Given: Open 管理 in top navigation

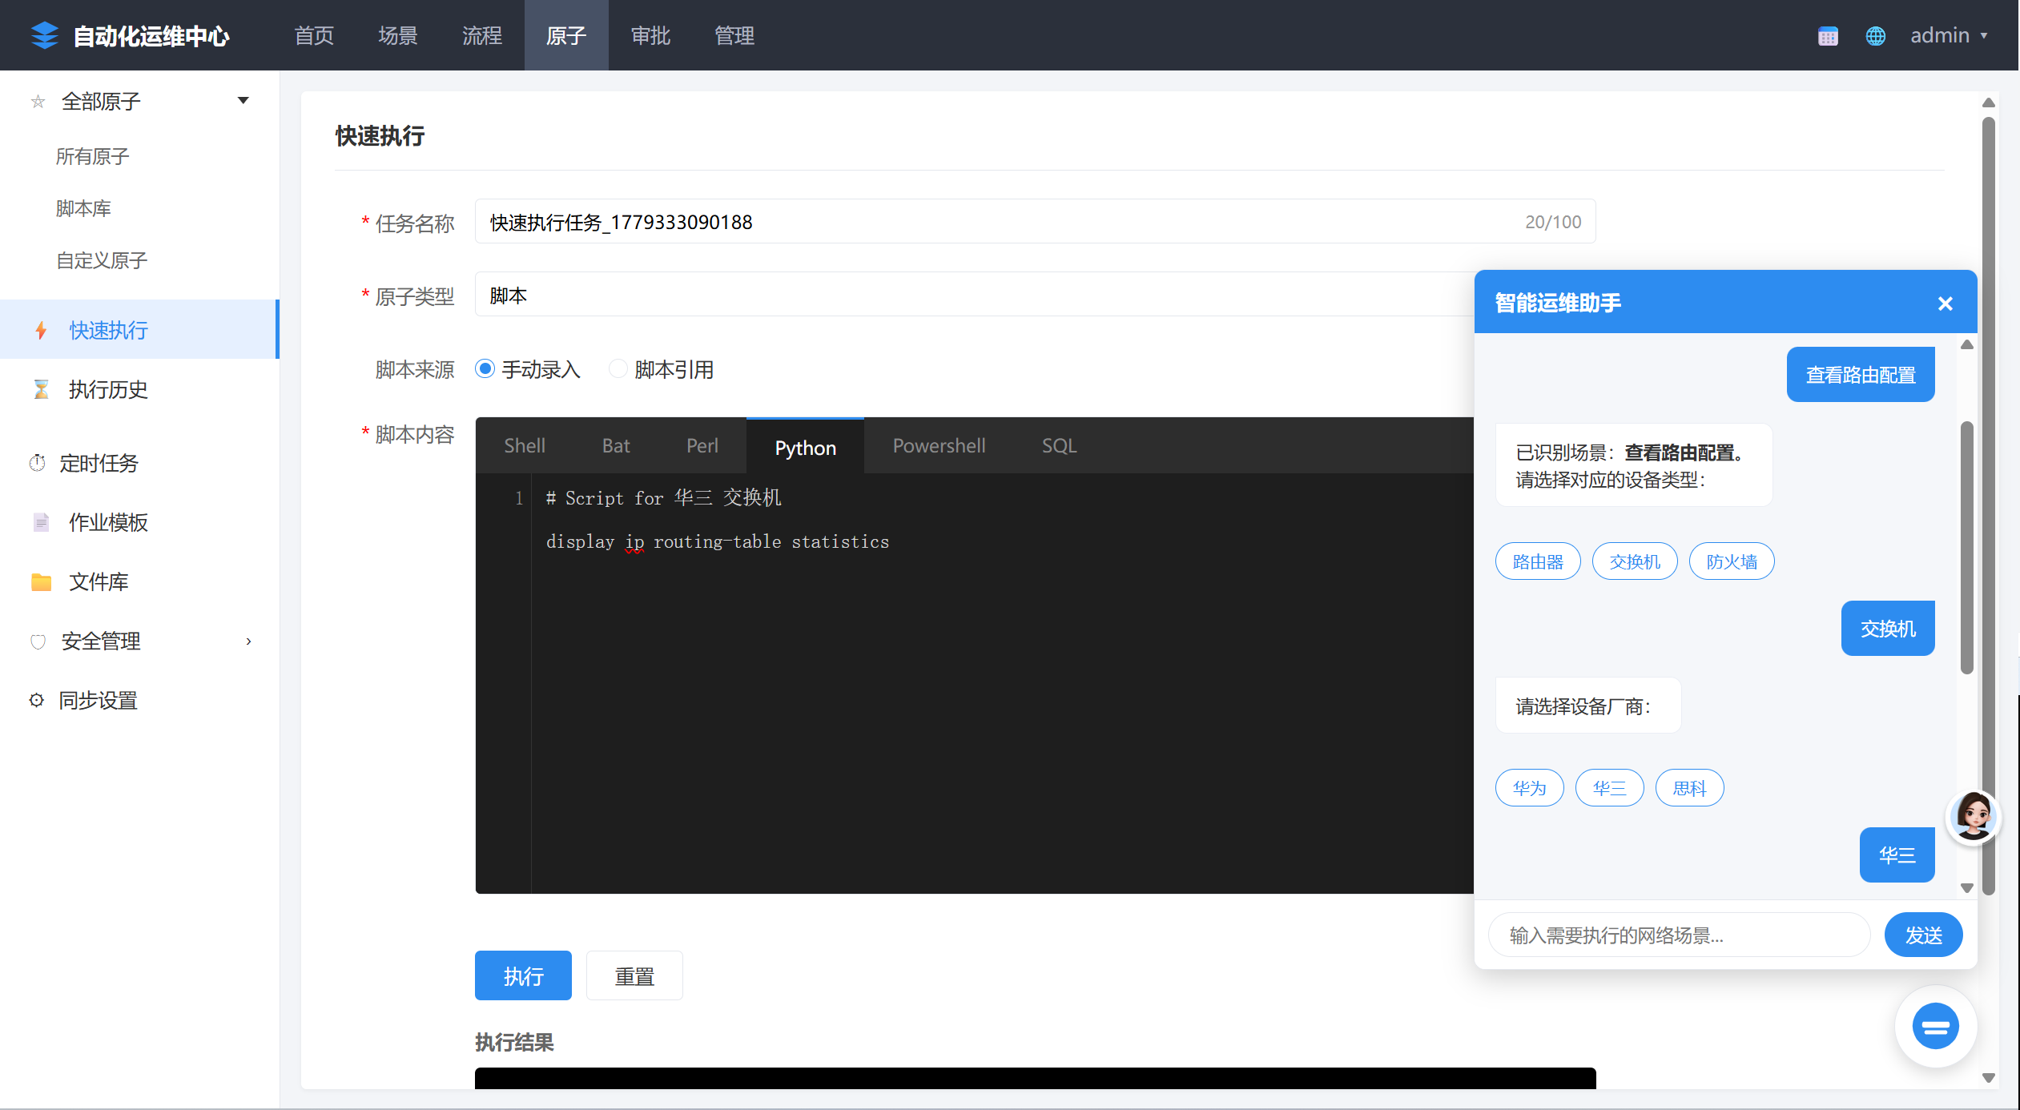Looking at the screenshot, I should pyautogui.click(x=734, y=35).
